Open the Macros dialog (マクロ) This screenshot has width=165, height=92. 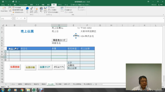point(10,9)
